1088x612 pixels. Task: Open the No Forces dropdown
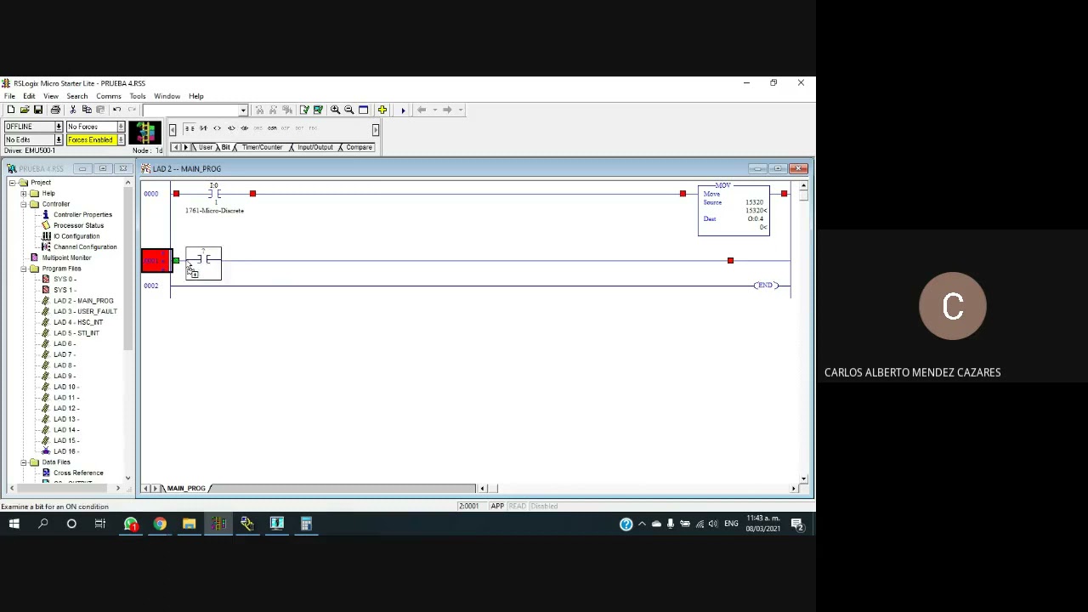tap(121, 127)
